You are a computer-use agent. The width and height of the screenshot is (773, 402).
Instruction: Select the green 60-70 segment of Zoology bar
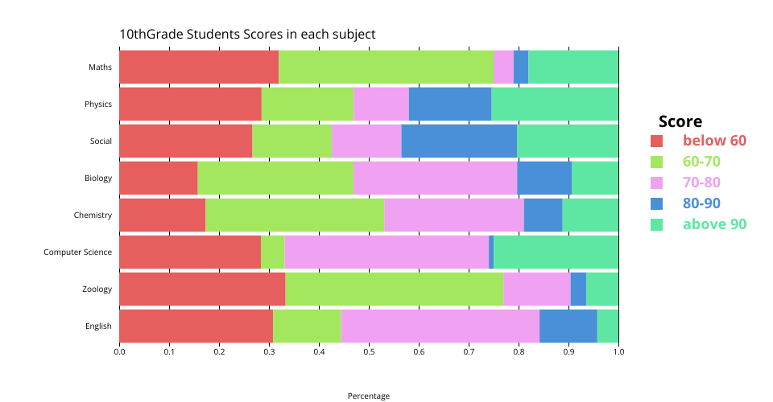[394, 289]
